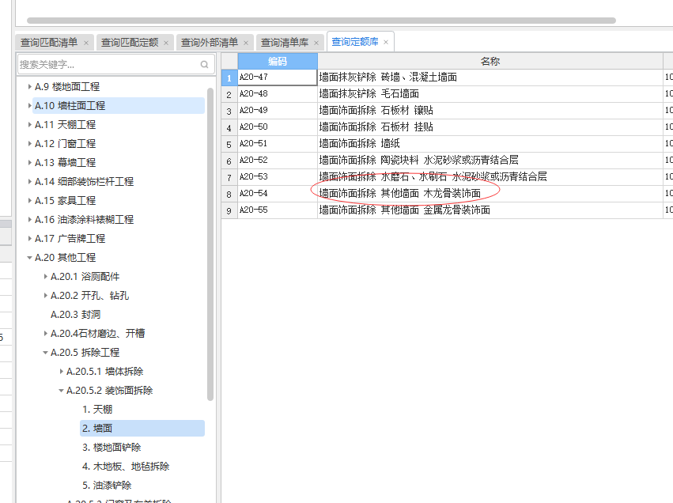Viewport: 673px width, 503px height.
Task: Click code cell A20-54
Action: tap(278, 194)
